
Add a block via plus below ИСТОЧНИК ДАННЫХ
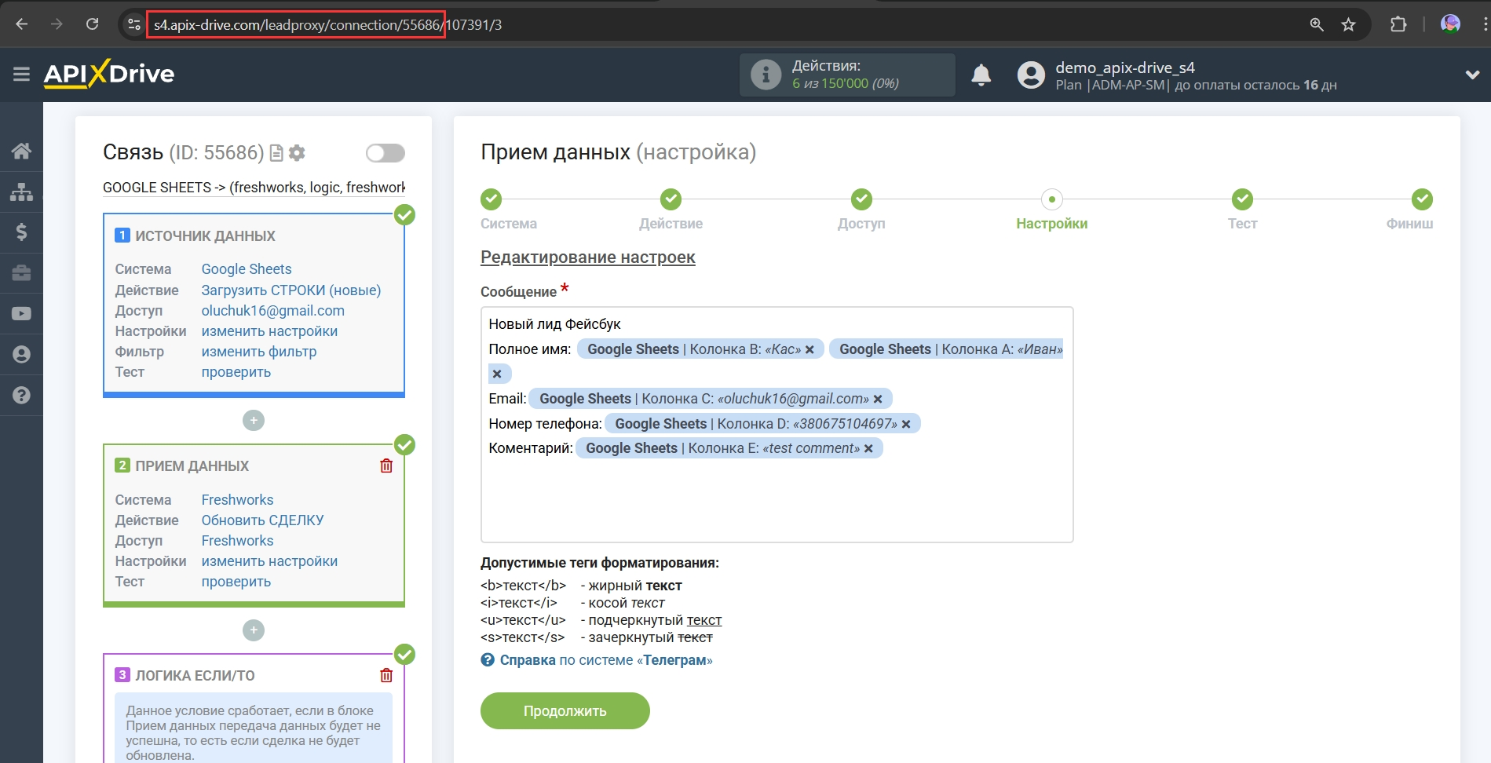click(253, 421)
